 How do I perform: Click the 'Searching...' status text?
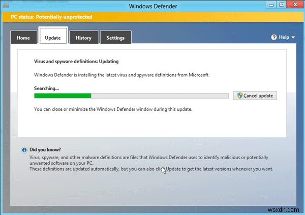46,88
